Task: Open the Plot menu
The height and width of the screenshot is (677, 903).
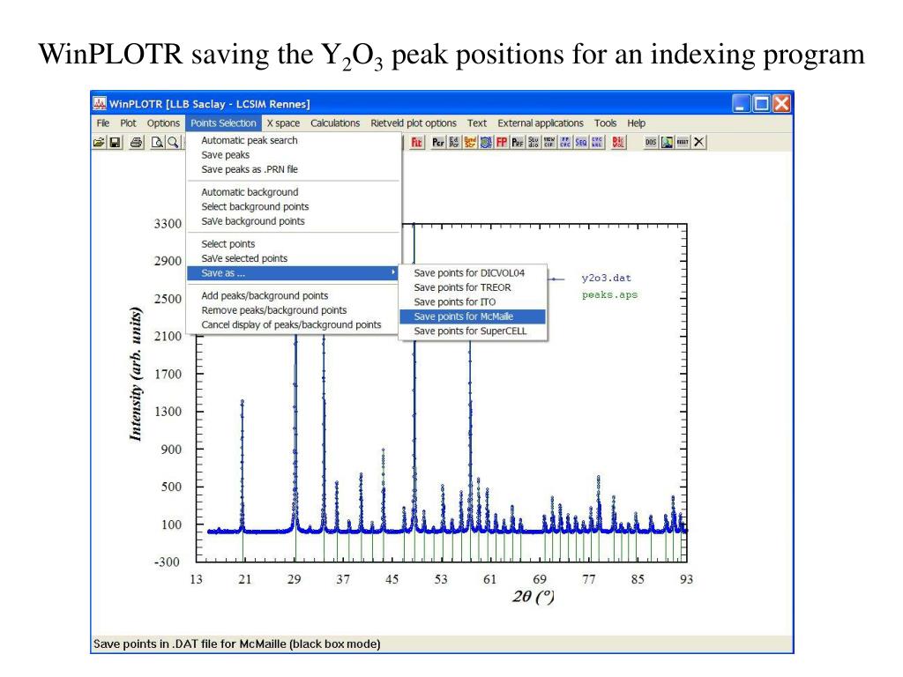Action: pyautogui.click(x=128, y=123)
